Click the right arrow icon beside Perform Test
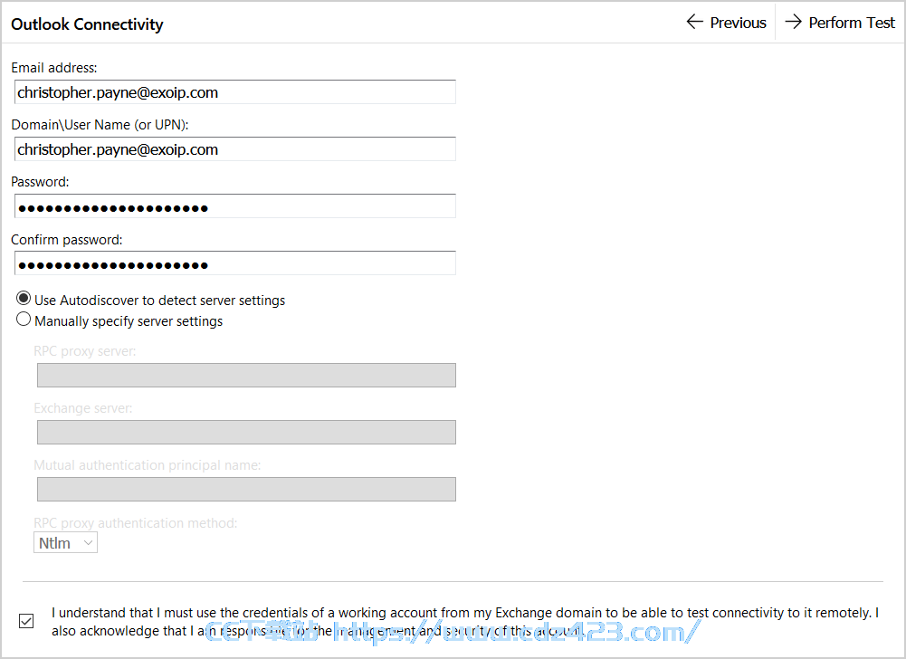 [x=794, y=23]
